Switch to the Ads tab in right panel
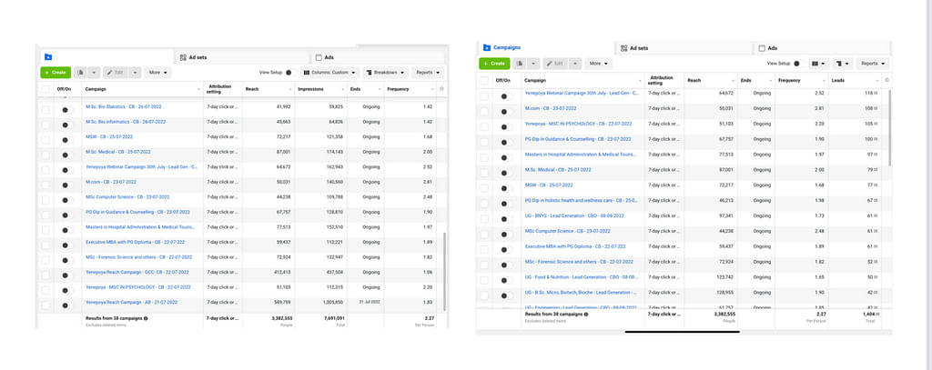The width and height of the screenshot is (932, 370). pos(767,47)
